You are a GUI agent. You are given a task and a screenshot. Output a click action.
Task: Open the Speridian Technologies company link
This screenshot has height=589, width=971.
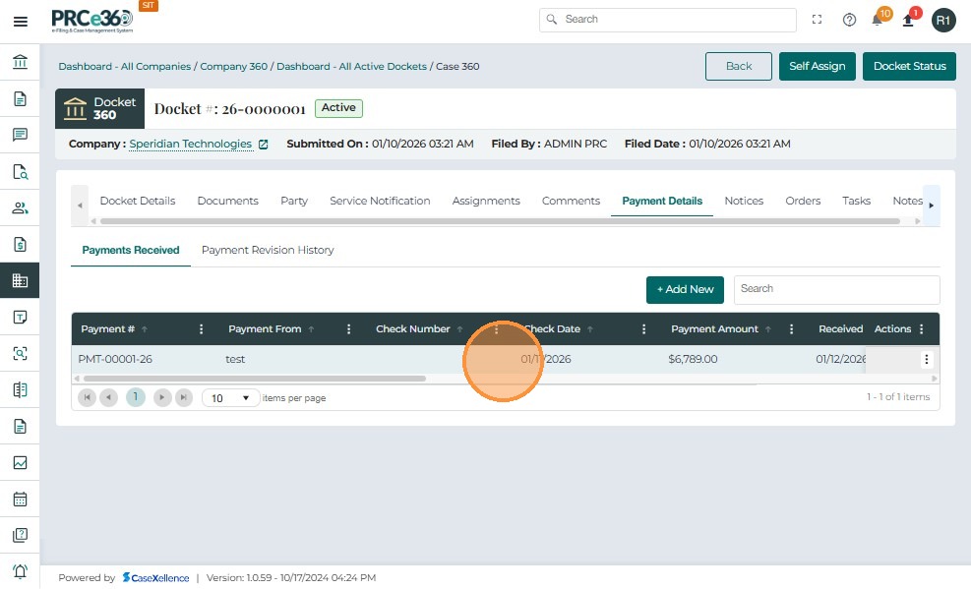coord(190,145)
